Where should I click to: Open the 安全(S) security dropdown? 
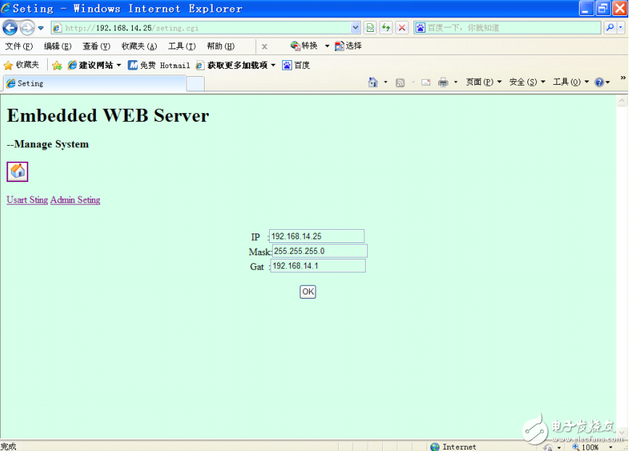pyautogui.click(x=523, y=81)
